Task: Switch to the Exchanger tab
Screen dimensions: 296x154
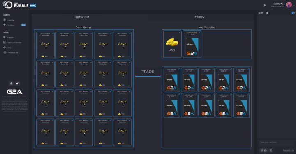Action: [x=82, y=17]
